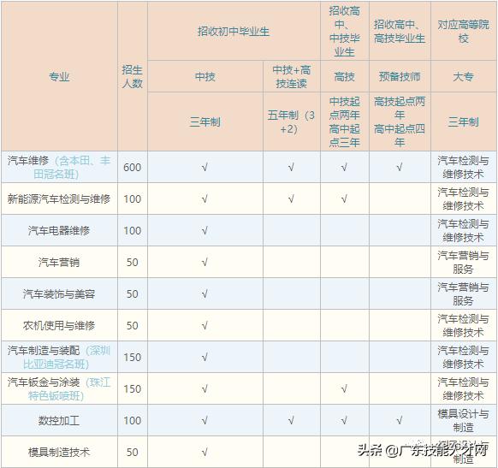
Task: Click the 预备技师 sub-header cell
Action: (x=400, y=76)
